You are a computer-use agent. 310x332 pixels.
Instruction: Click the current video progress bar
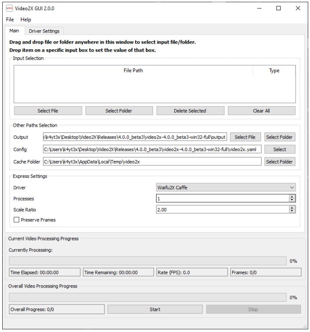click(x=148, y=261)
